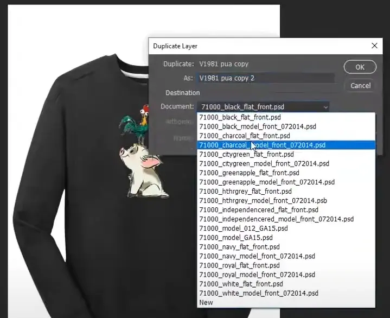The image size is (390, 318).
Task: Pick 71000_white_model_front_072014.psd
Action: [286, 293]
